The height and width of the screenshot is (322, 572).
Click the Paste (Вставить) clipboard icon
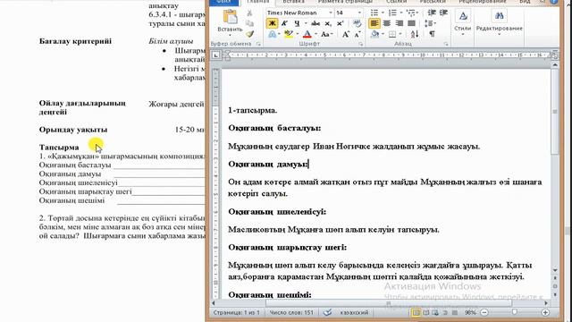(230, 17)
